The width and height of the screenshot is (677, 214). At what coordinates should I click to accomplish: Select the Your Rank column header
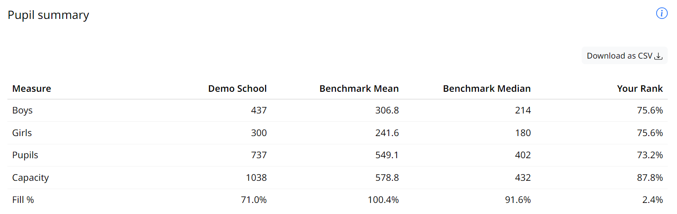click(640, 89)
